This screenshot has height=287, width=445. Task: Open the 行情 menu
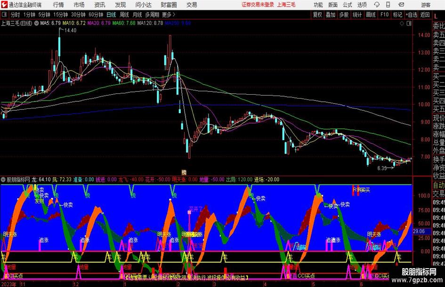(58, 5)
